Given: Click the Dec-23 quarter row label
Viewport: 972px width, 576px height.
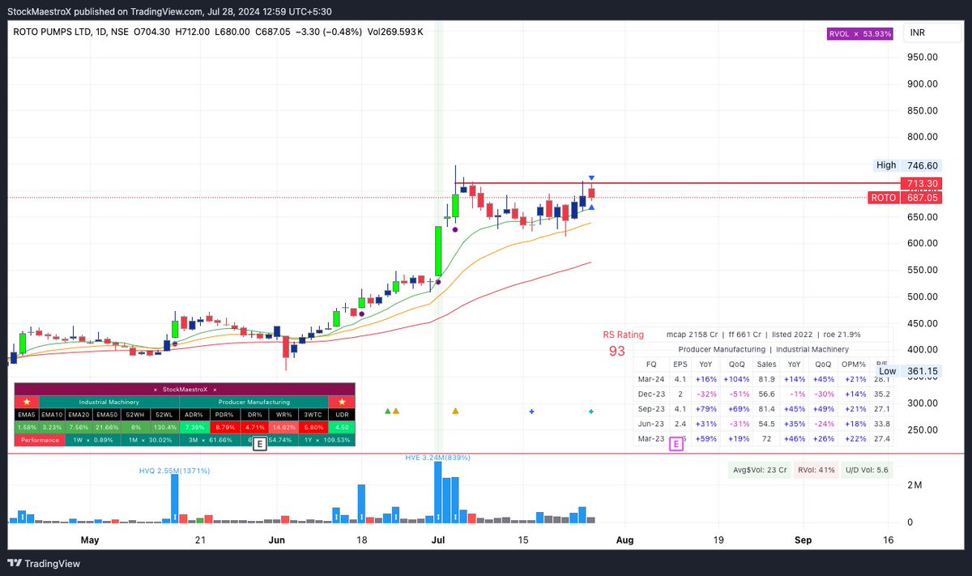Looking at the screenshot, I should click(651, 394).
